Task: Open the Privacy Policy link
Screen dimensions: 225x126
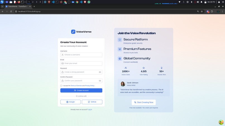Action: (90, 86)
